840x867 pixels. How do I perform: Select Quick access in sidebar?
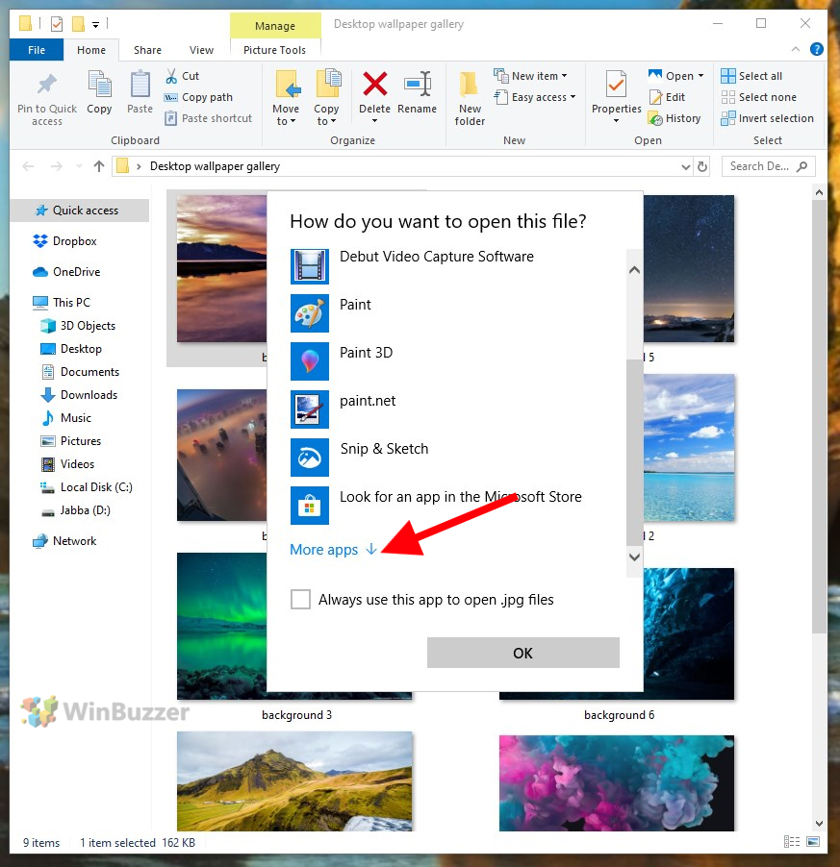click(79, 211)
